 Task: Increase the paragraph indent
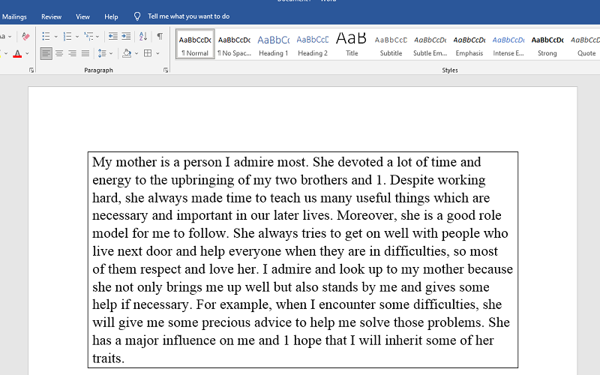[x=126, y=36]
